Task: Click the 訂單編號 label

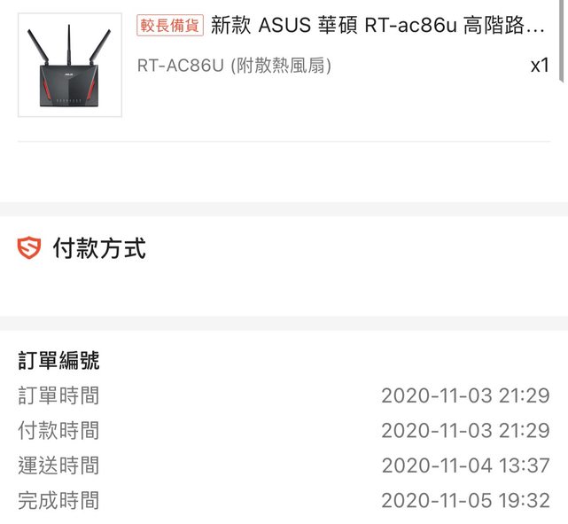Action: pos(58,360)
